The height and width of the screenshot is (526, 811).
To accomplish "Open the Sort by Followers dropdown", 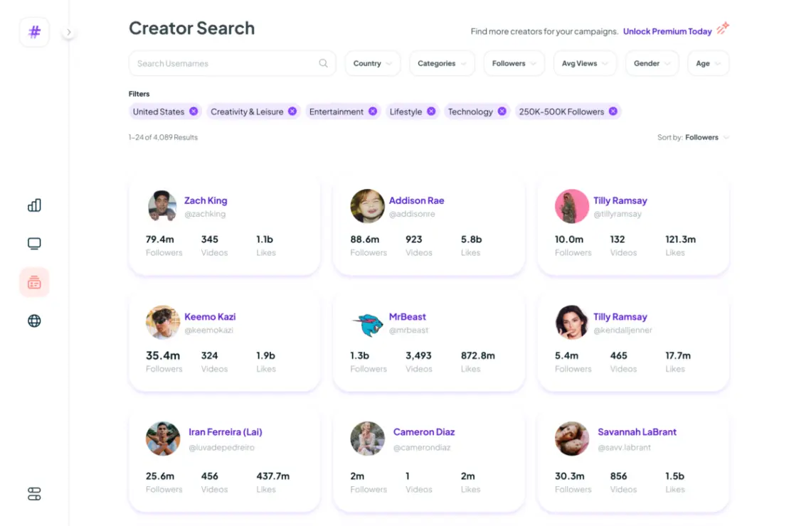I will tap(706, 137).
